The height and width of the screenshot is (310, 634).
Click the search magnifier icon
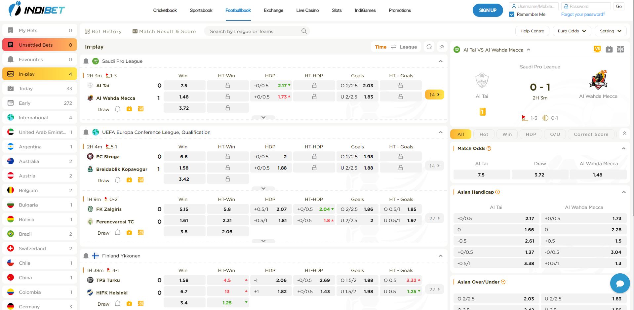[x=304, y=31]
